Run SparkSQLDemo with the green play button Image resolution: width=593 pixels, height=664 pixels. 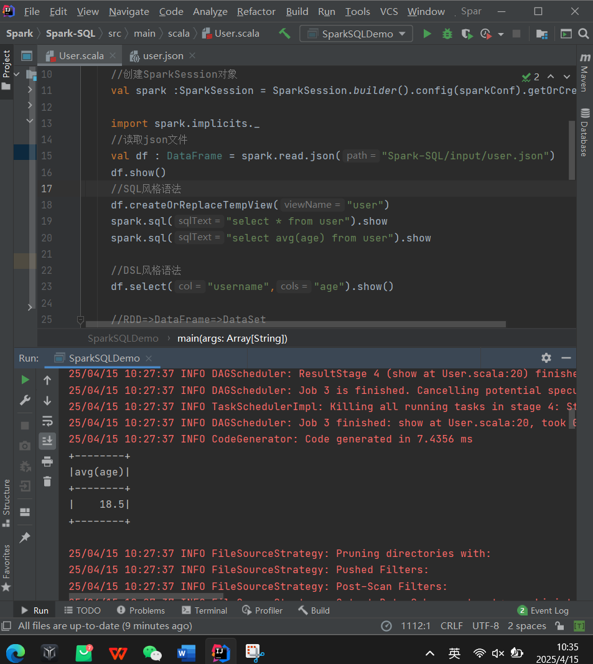(427, 34)
